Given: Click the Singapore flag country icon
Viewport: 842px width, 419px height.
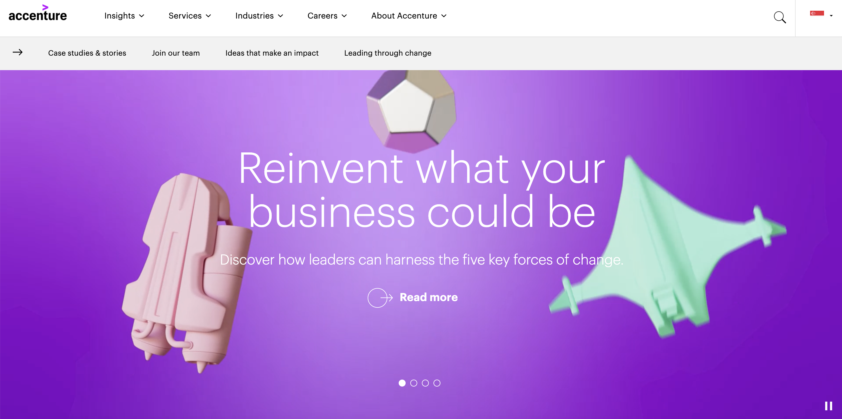Looking at the screenshot, I should (817, 13).
